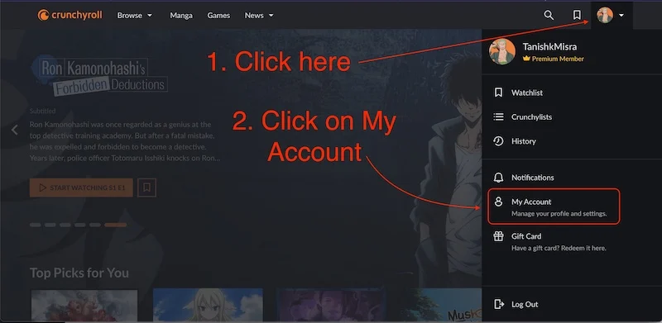
Task: Select the first carousel indicator dot
Action: [35, 225]
